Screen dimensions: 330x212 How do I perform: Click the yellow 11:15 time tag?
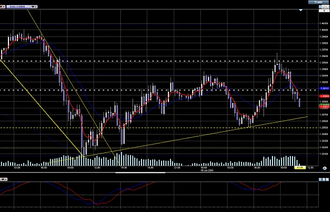point(300,168)
